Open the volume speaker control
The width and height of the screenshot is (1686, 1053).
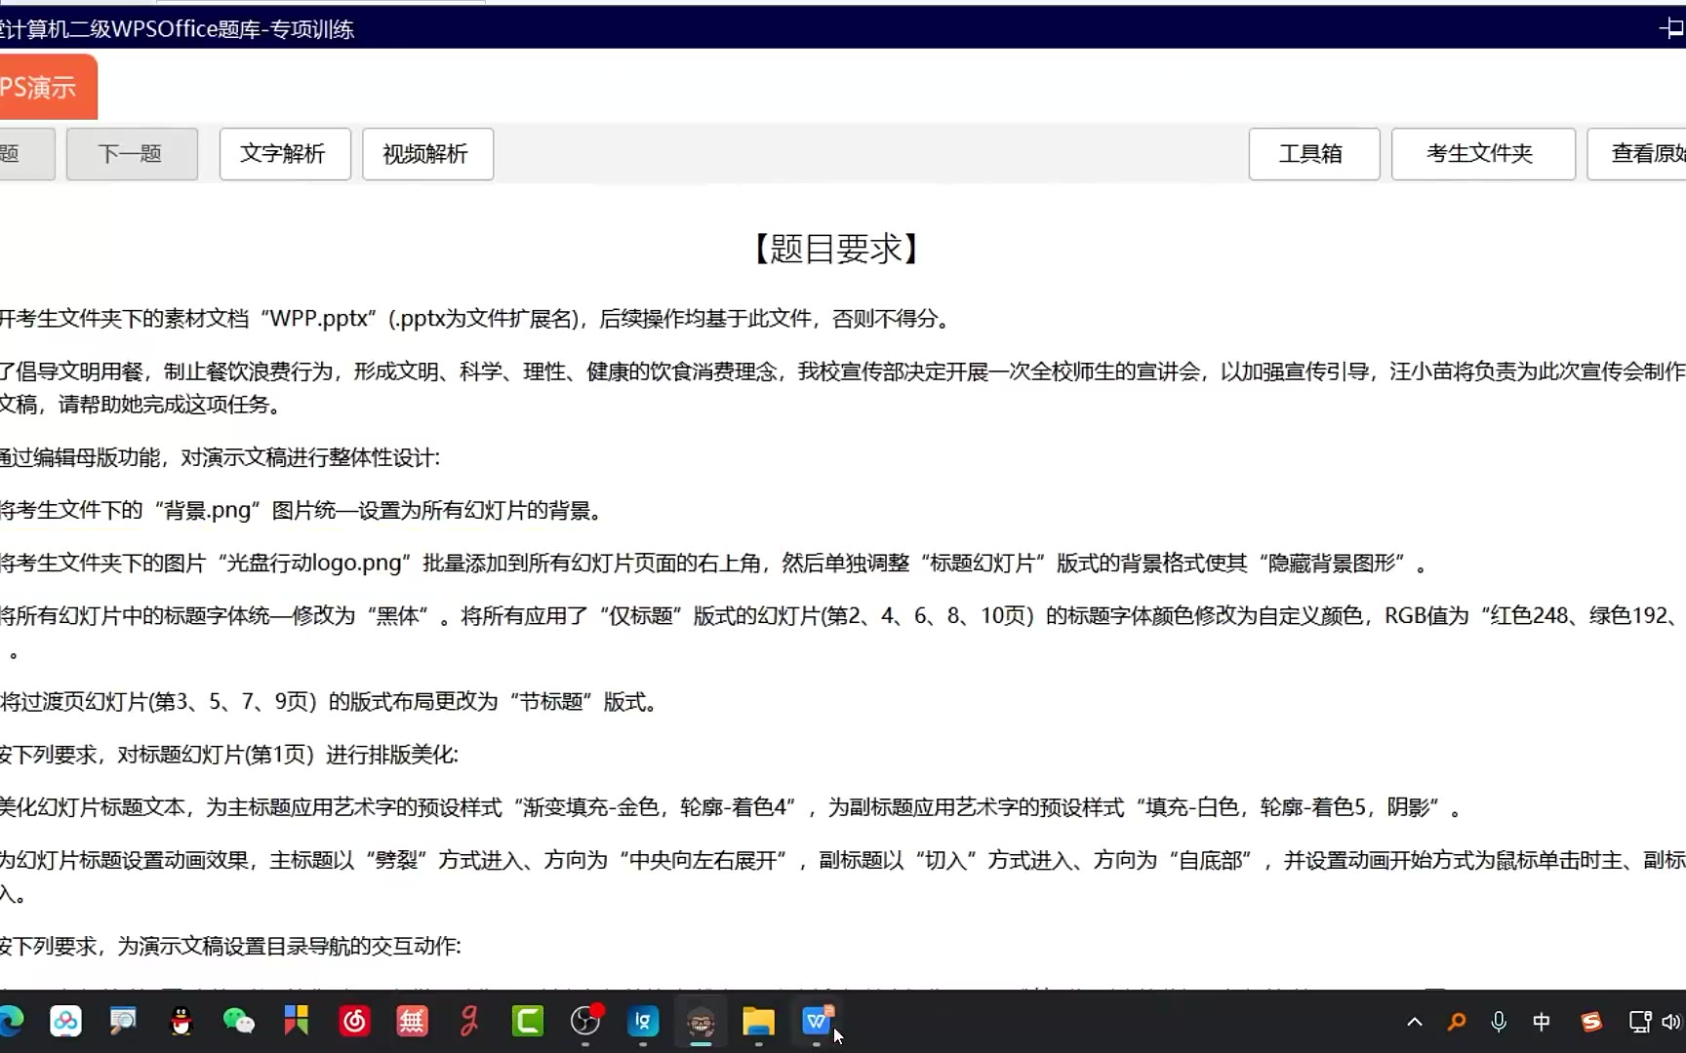[1670, 1022]
